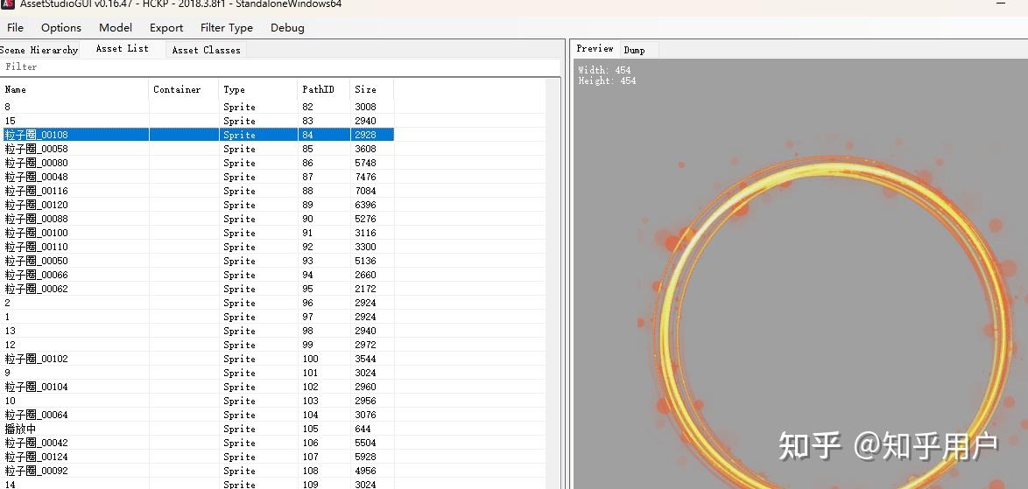Switch to the Scene Hierarchy tab
Image resolution: width=1028 pixels, height=489 pixels.
pyautogui.click(x=39, y=50)
